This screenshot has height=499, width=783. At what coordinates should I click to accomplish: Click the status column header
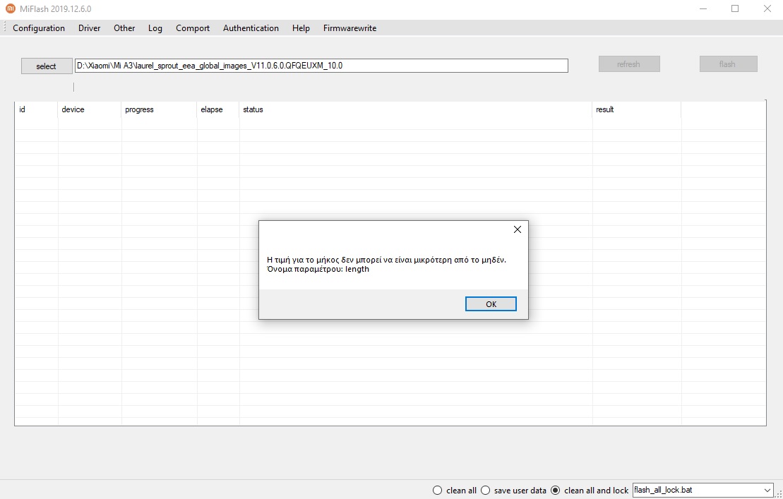(x=253, y=109)
